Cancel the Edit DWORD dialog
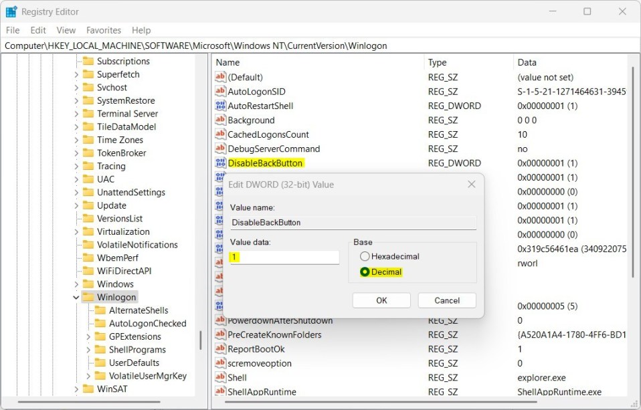The width and height of the screenshot is (641, 410). 447,300
